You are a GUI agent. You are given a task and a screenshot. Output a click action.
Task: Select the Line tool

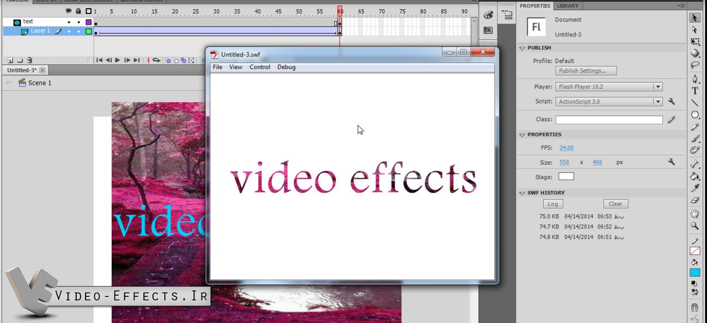[x=695, y=103]
